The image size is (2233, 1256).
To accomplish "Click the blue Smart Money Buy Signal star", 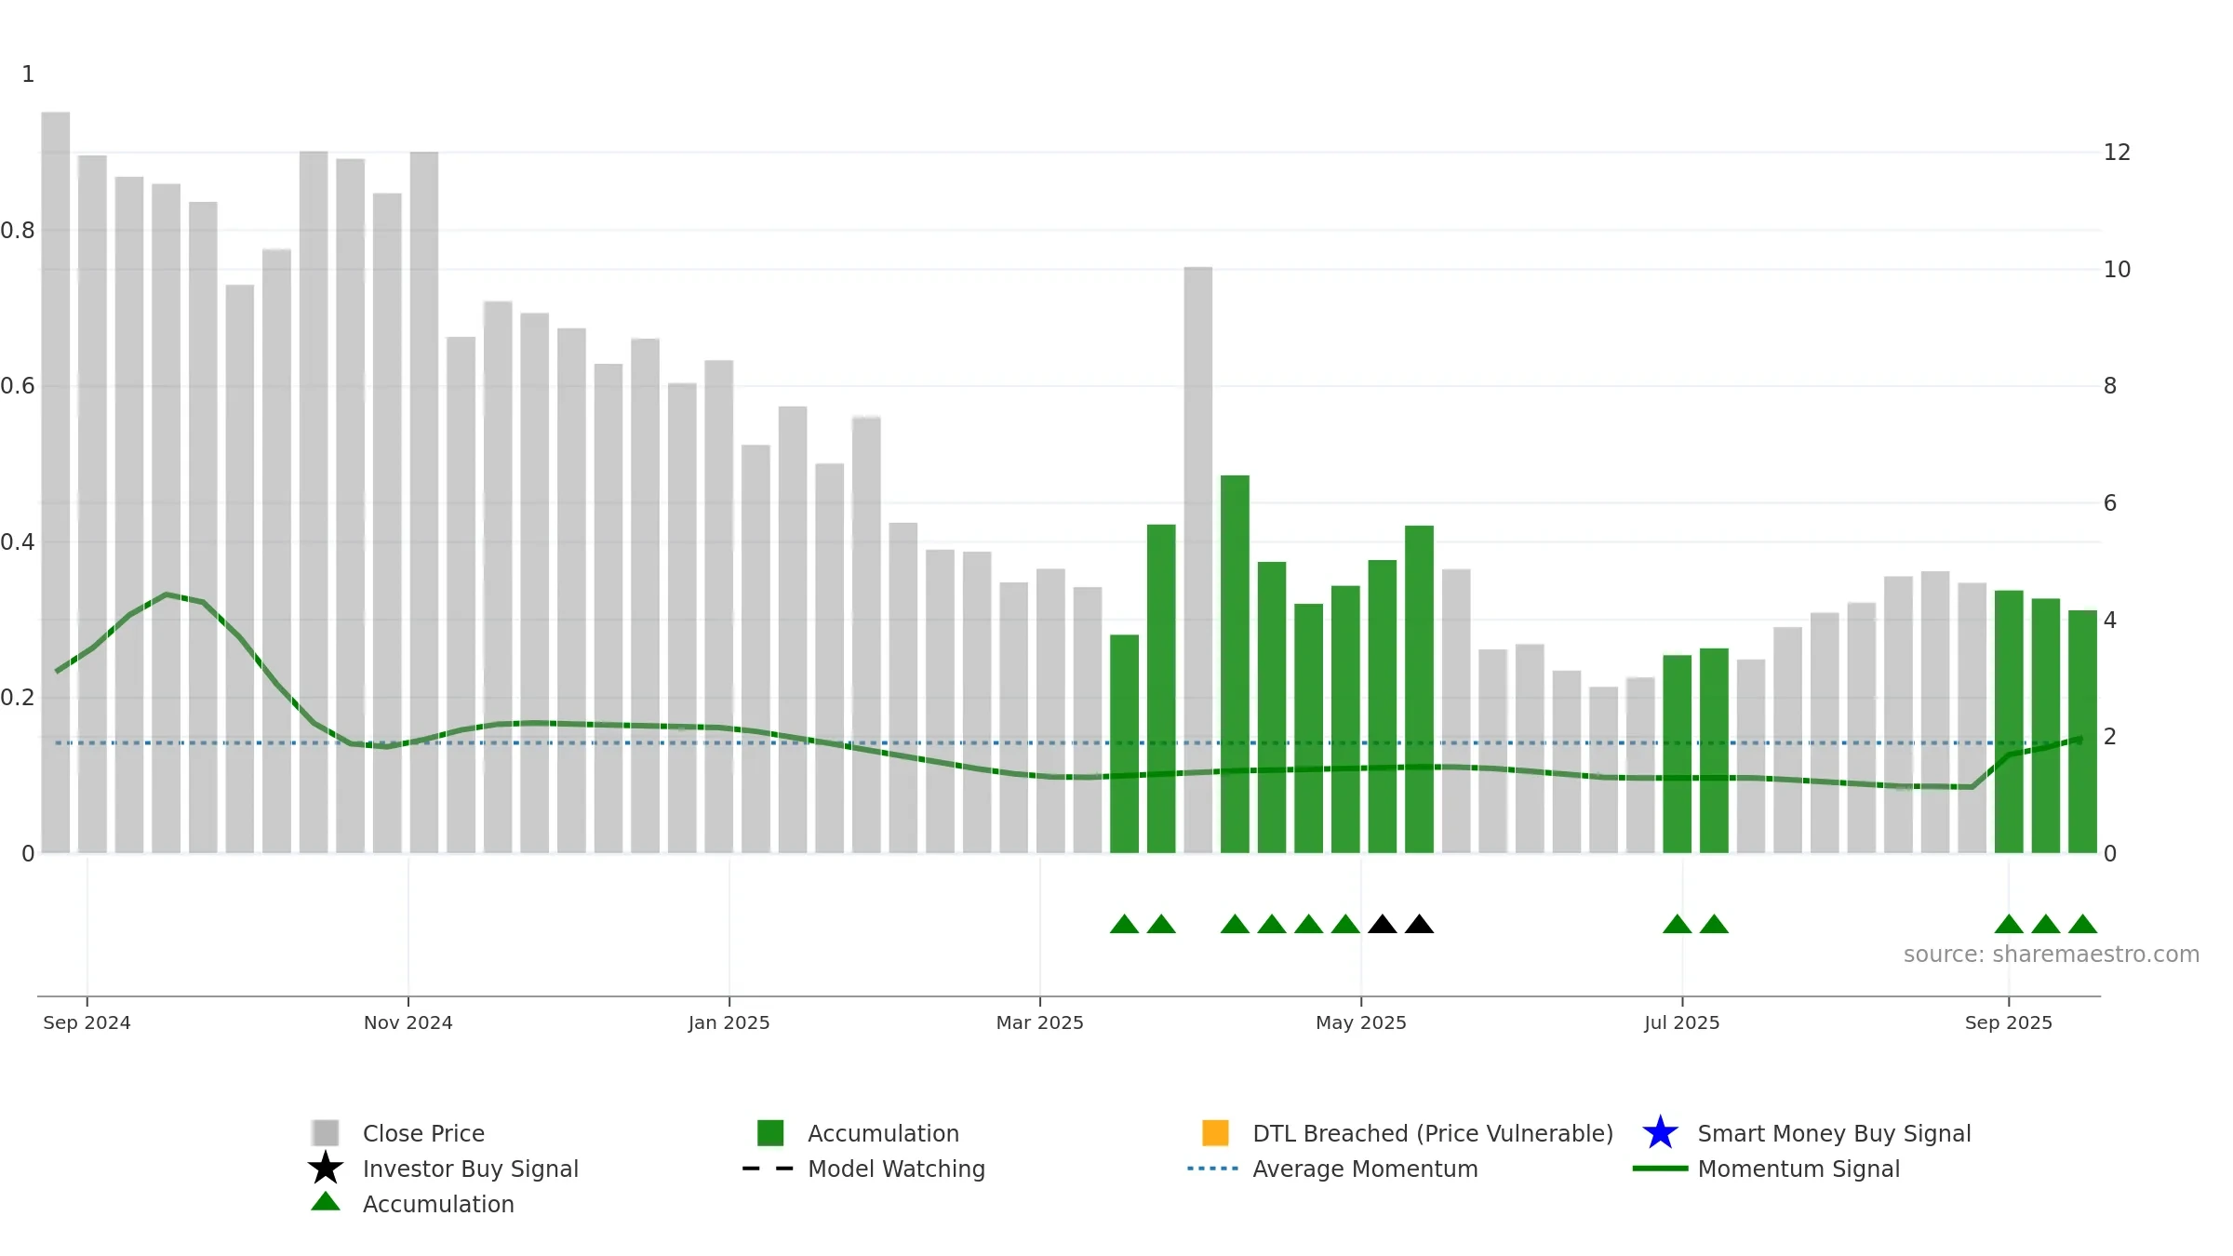I will pyautogui.click(x=1660, y=1132).
